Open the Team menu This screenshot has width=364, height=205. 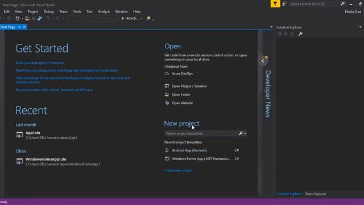[63, 11]
